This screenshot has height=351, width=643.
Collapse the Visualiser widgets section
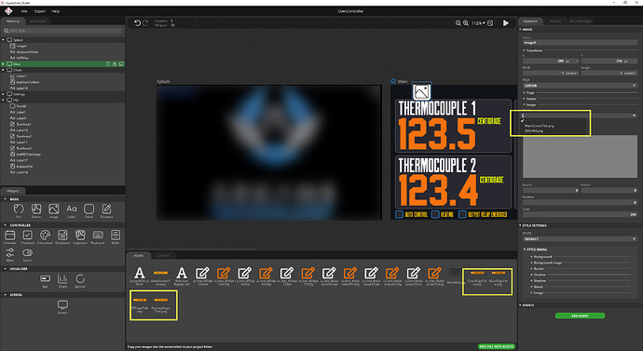pyautogui.click(x=6, y=269)
